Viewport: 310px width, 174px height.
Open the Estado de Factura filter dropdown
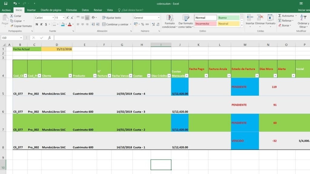tap(257, 76)
